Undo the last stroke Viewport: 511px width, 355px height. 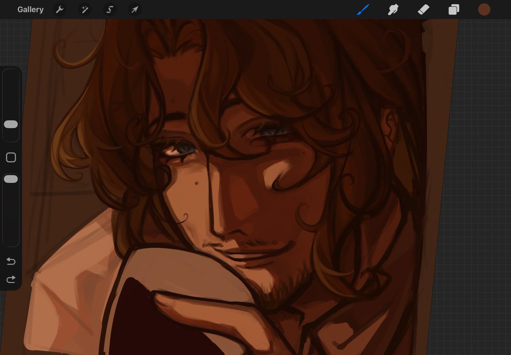(x=11, y=261)
